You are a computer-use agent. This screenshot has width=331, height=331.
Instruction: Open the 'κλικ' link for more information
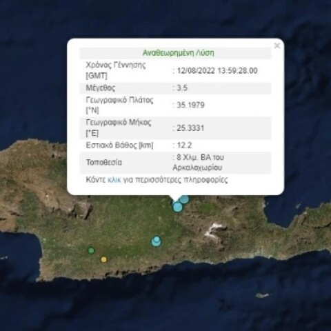click(114, 179)
